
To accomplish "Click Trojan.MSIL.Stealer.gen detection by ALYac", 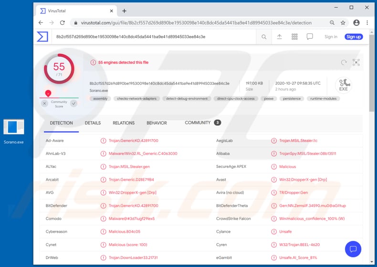I will pyautogui.click(x=129, y=166).
